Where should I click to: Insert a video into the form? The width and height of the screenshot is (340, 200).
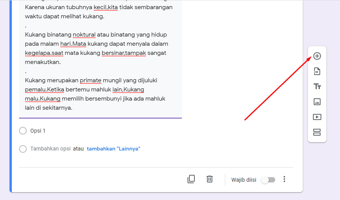click(x=317, y=117)
